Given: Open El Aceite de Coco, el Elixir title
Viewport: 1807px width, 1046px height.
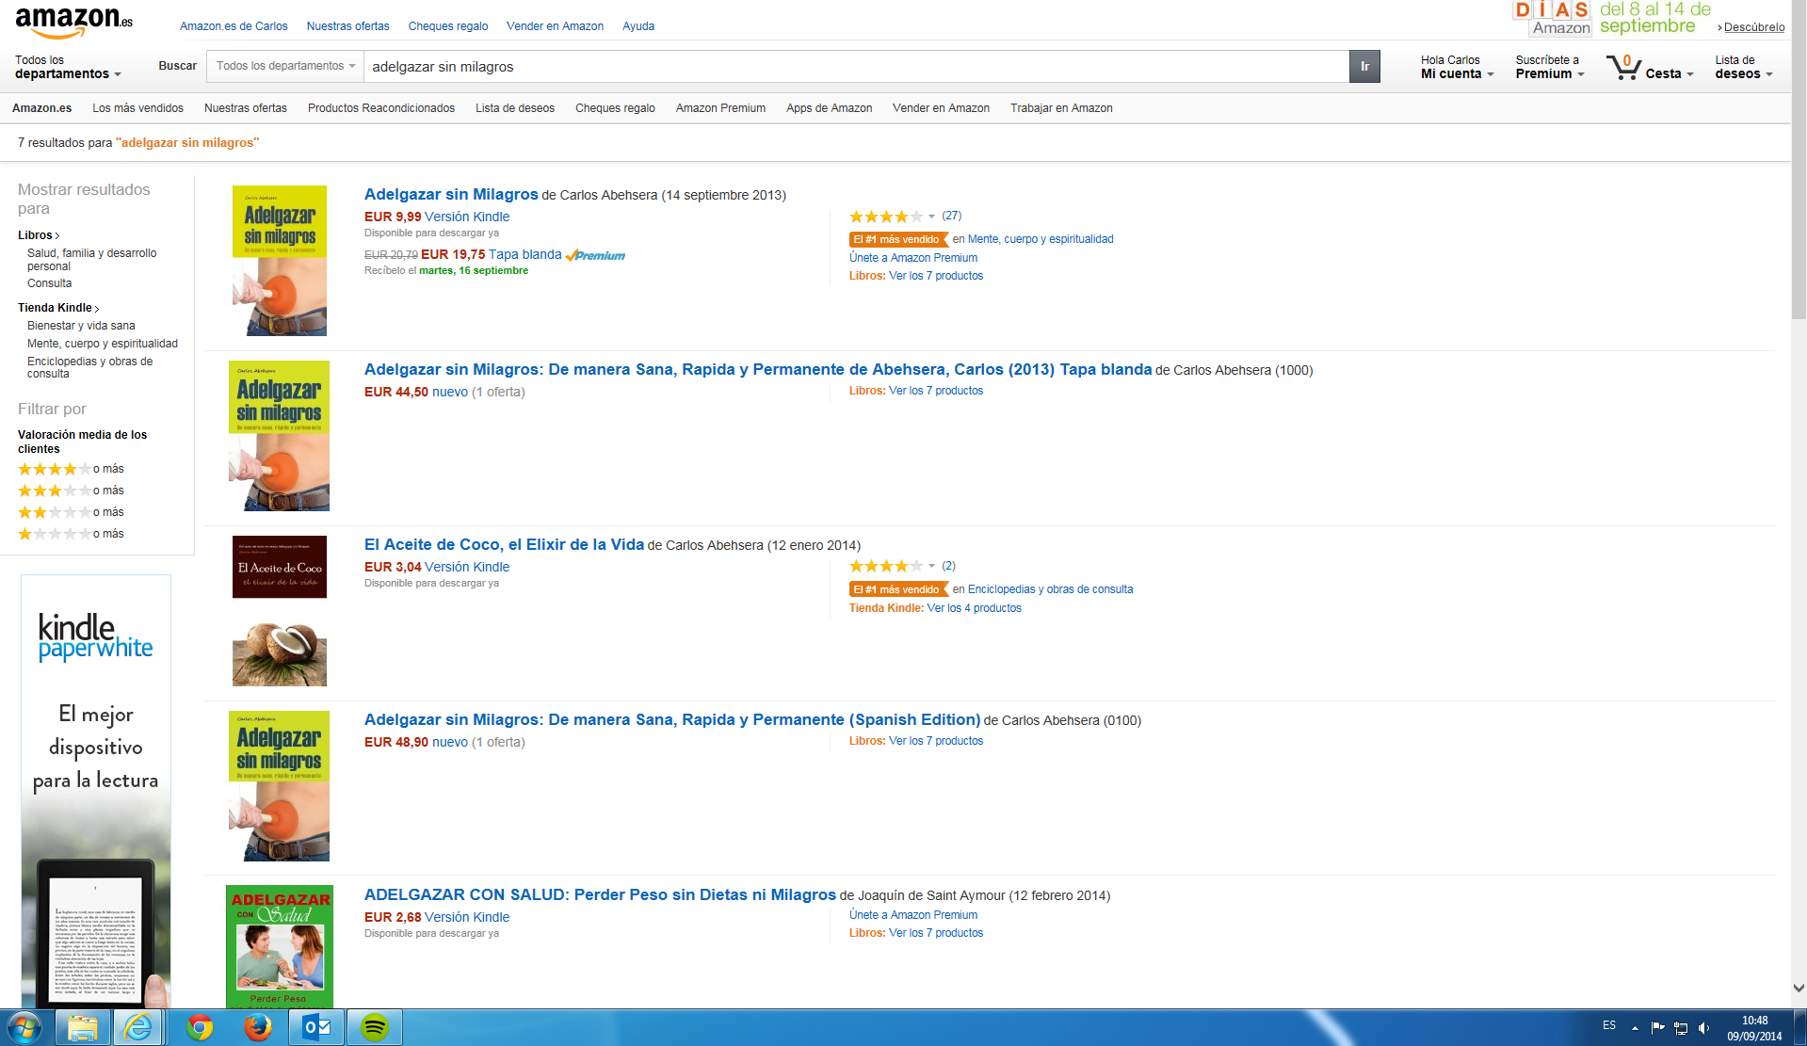Looking at the screenshot, I should (x=504, y=544).
